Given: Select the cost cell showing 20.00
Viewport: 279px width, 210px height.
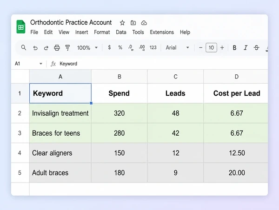Looking at the screenshot, I should [236, 173].
